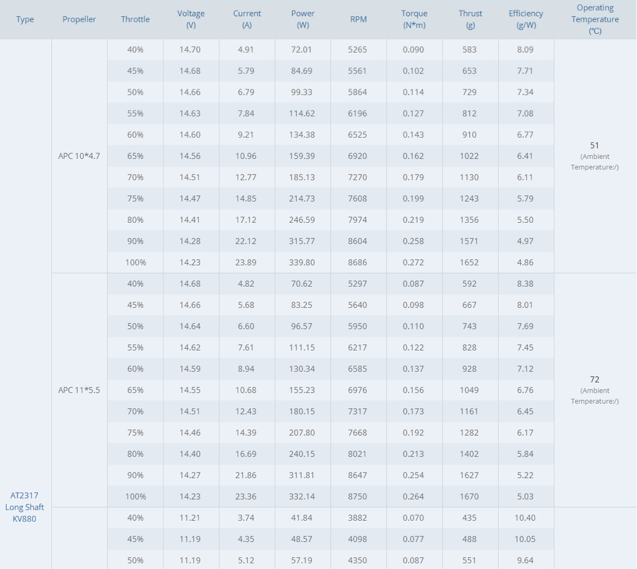Click the Torque (N*m) column header
The image size is (637, 569).
pos(414,19)
